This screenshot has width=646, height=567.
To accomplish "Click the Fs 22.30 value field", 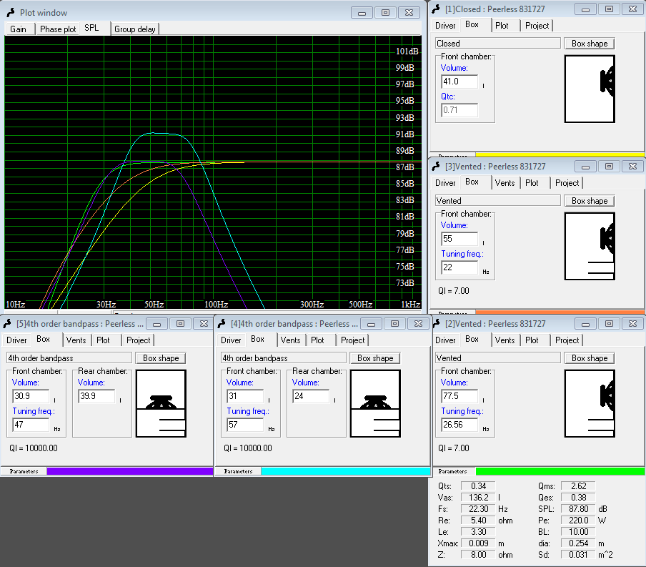I will (x=478, y=509).
